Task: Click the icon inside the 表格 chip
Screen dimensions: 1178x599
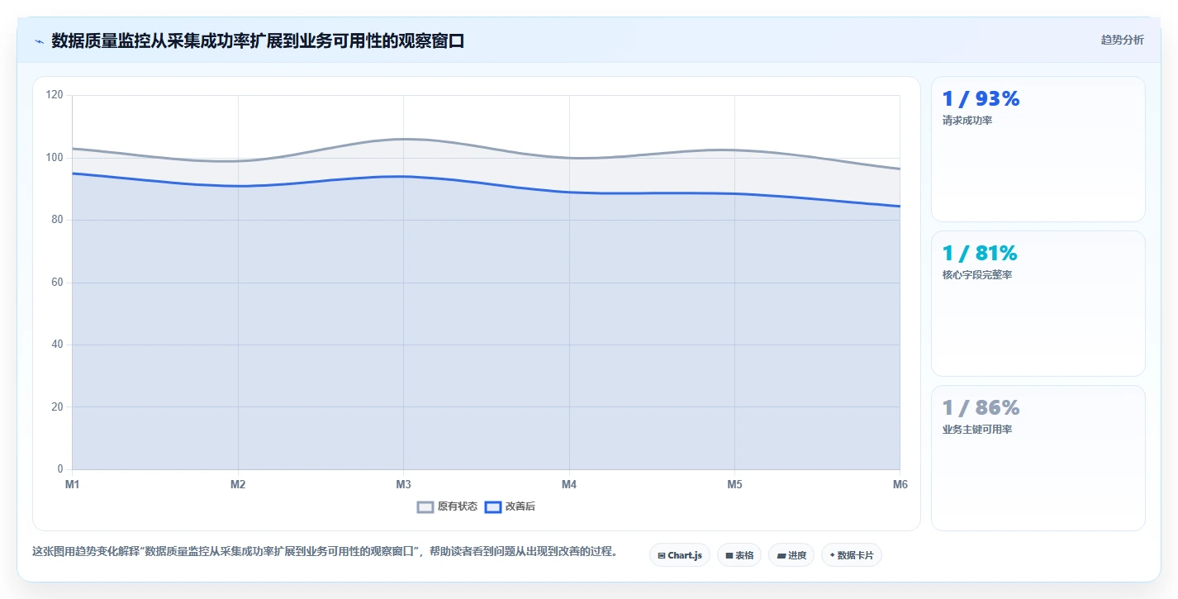Action: [729, 556]
